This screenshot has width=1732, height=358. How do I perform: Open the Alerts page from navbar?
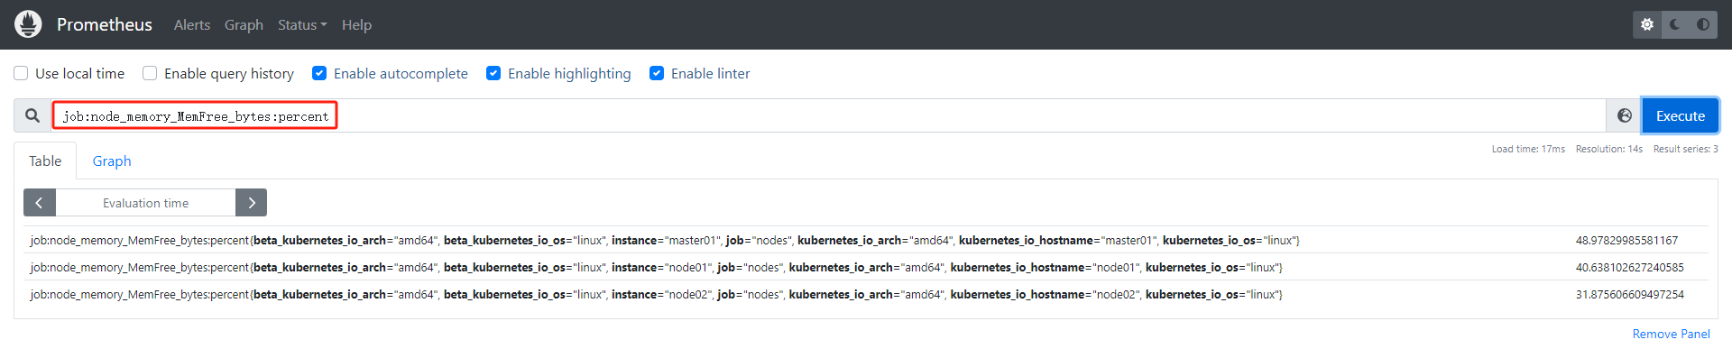tap(192, 24)
